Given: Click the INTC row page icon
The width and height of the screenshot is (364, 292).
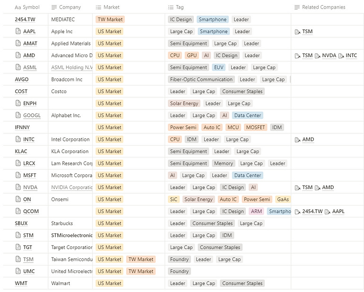Looking at the screenshot, I should pyautogui.click(x=18, y=139).
